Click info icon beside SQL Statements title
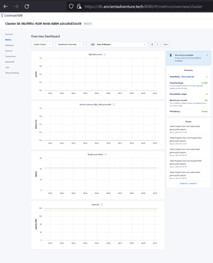The image size is (213, 263). (105, 55)
